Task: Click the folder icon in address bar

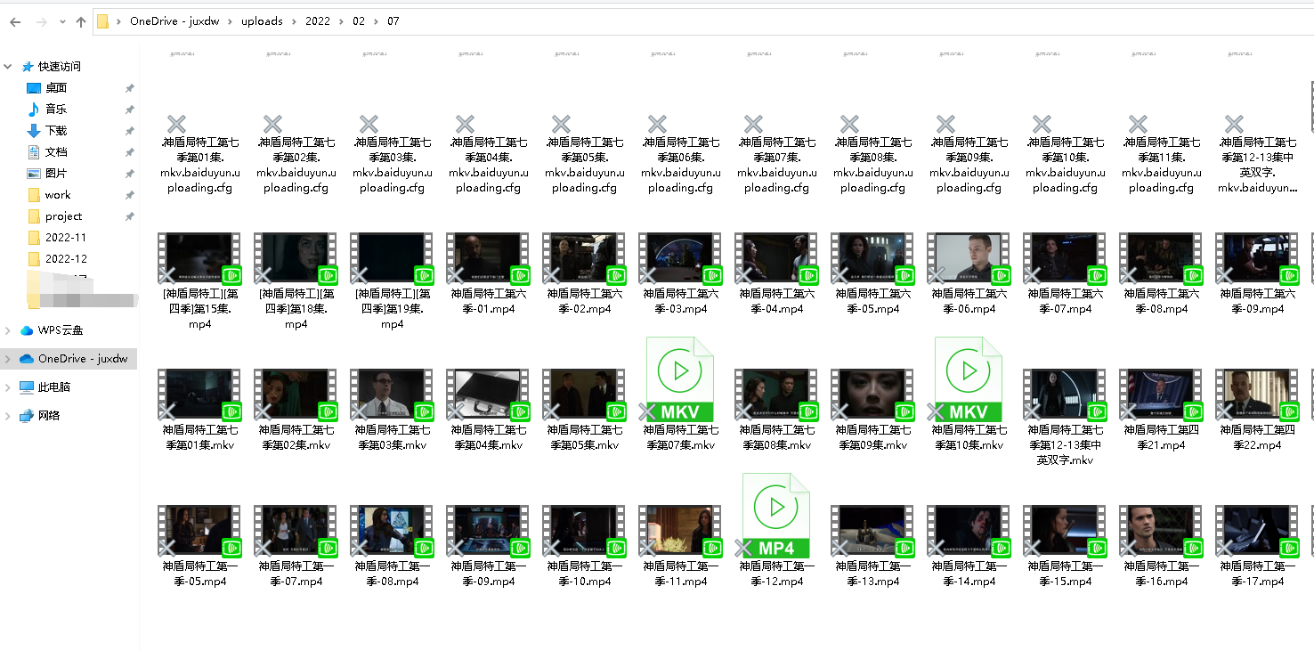Action: (103, 21)
